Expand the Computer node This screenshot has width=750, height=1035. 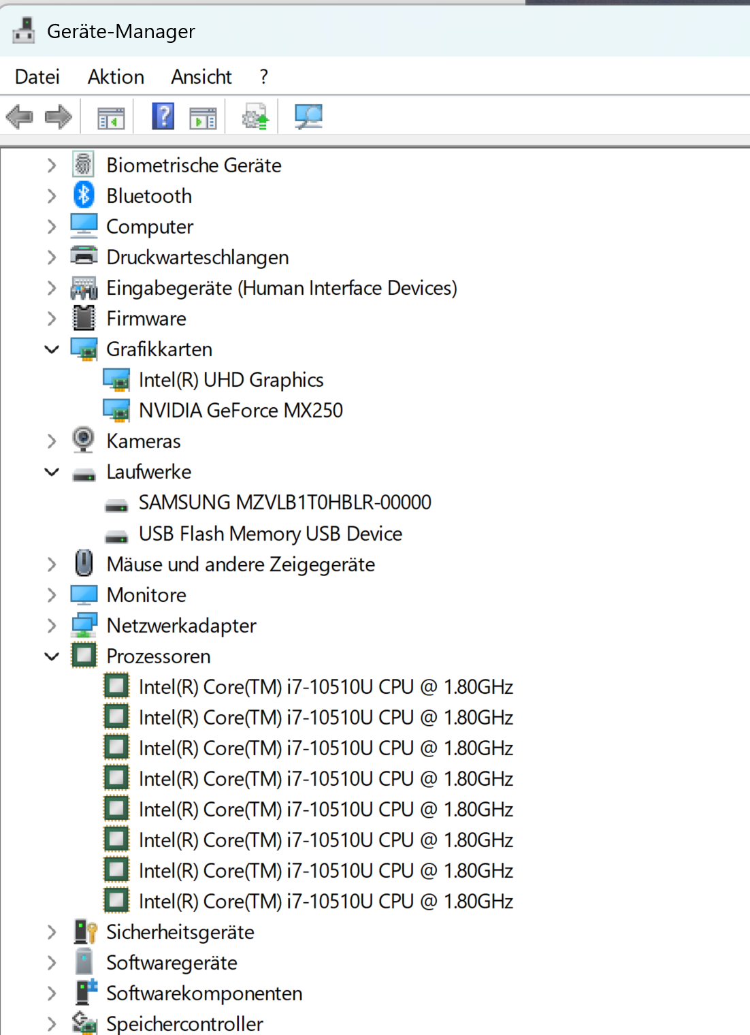click(52, 226)
